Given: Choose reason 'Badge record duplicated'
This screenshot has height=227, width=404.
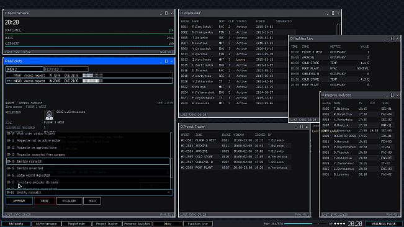Looking at the screenshot, I should click(x=88, y=176).
